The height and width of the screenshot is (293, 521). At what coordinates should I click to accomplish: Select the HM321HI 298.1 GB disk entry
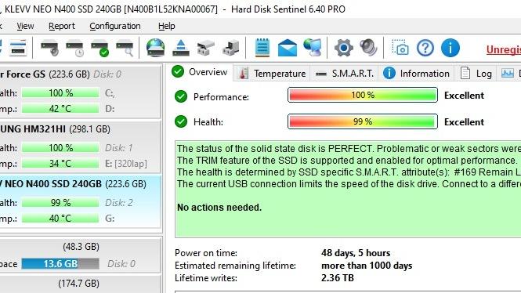[x=80, y=146]
